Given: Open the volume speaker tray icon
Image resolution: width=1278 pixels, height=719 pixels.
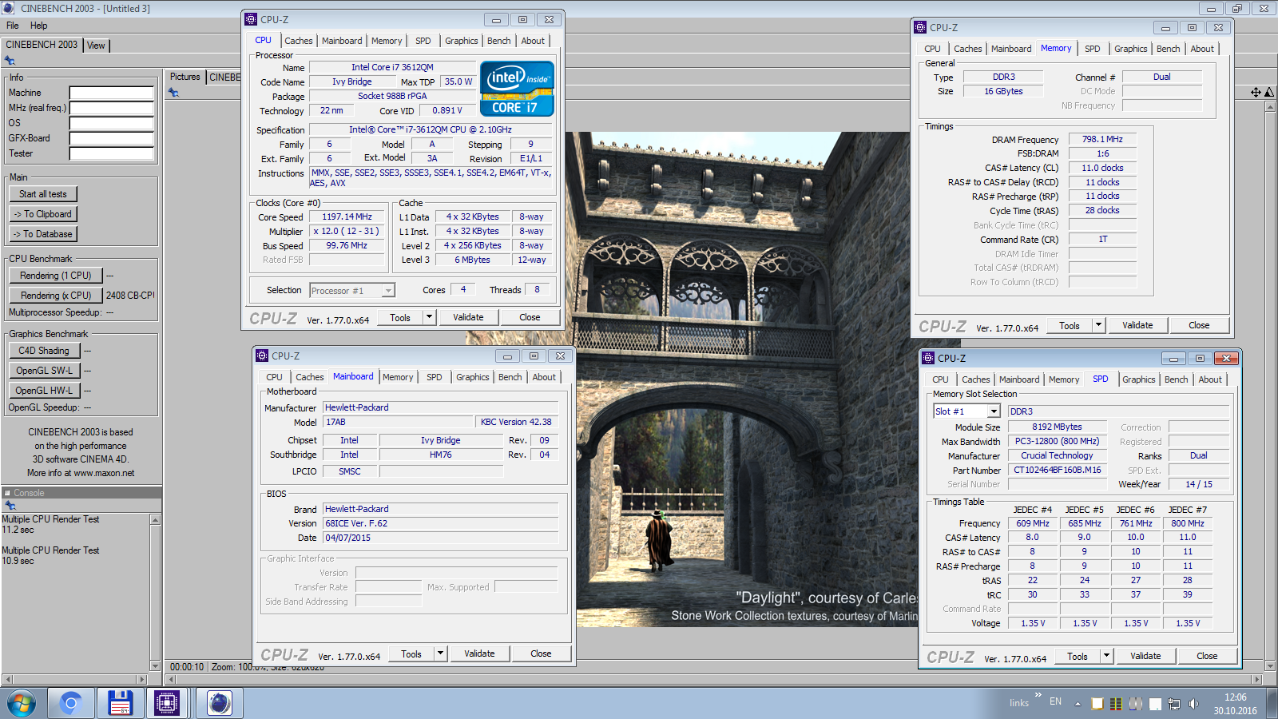Looking at the screenshot, I should [1193, 704].
